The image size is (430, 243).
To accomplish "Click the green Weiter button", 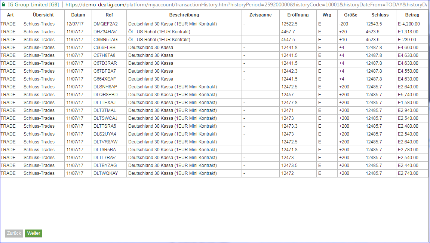I will point(33,233).
